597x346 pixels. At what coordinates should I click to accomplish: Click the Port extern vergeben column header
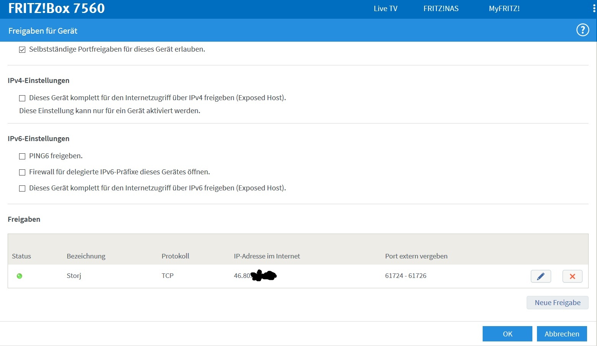[x=416, y=256]
